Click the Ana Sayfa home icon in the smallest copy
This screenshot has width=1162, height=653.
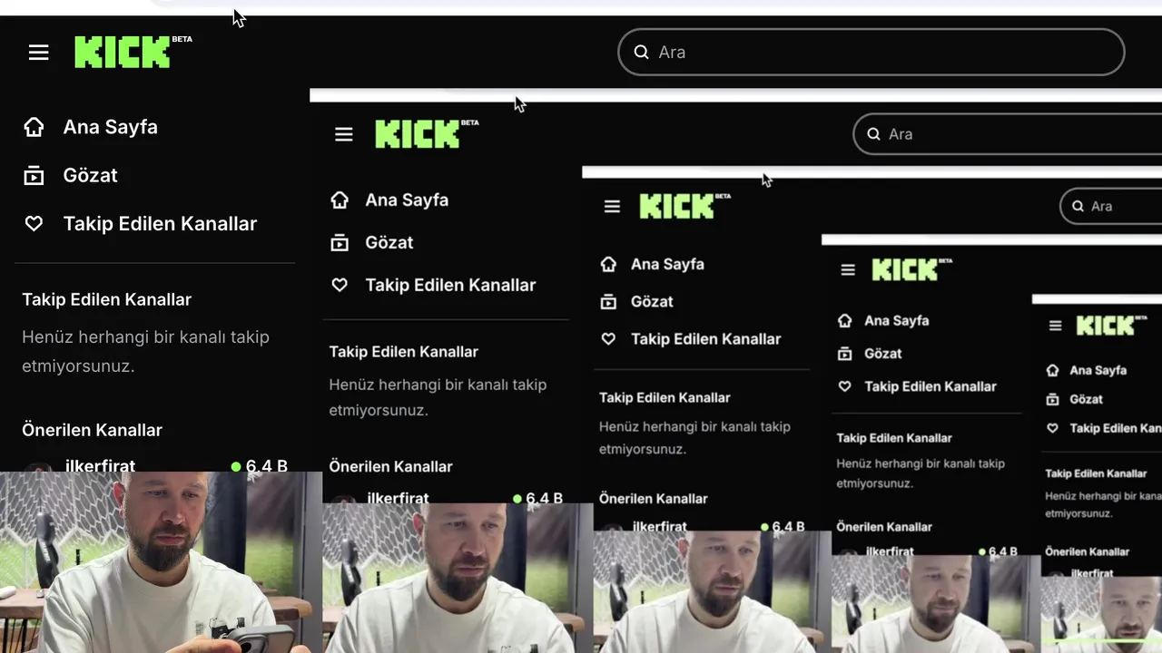[1052, 370]
